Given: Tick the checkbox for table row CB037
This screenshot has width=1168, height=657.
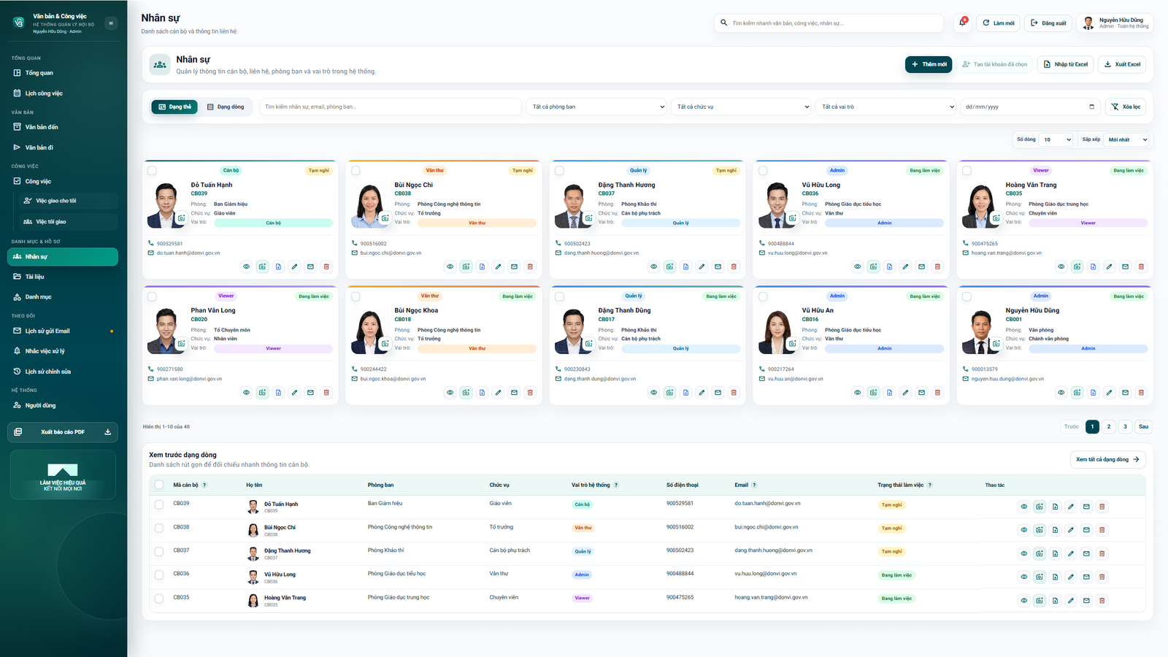Looking at the screenshot, I should point(159,551).
